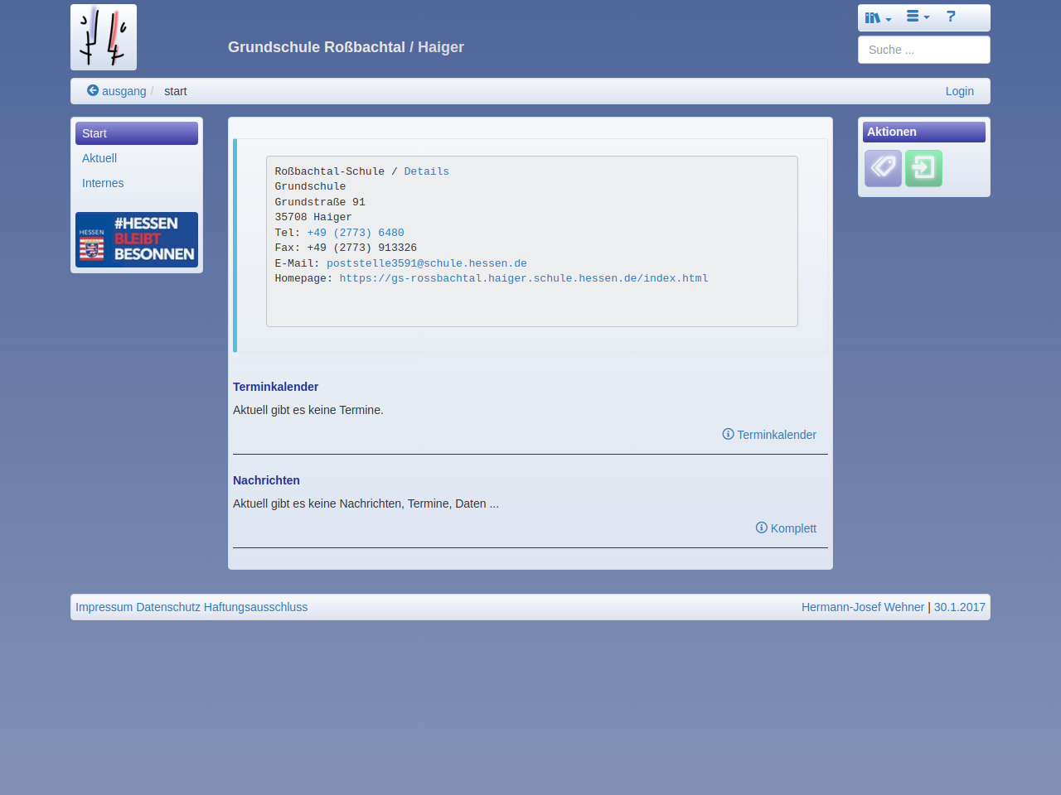Click the info icon next to Terminkalender link
The height and width of the screenshot is (795, 1061).
point(728,434)
